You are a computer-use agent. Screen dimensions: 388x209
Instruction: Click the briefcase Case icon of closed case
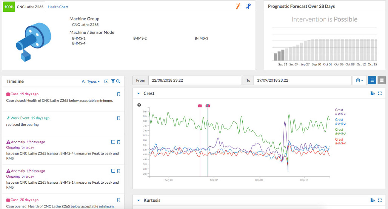point(8,94)
